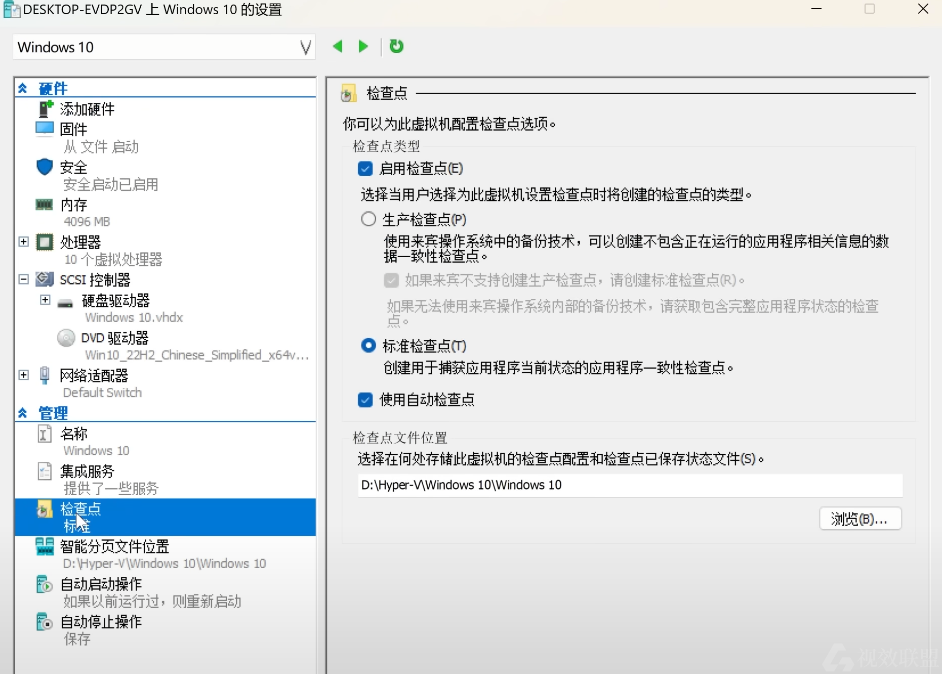
Task: Minimize the settings window
Action: click(816, 9)
